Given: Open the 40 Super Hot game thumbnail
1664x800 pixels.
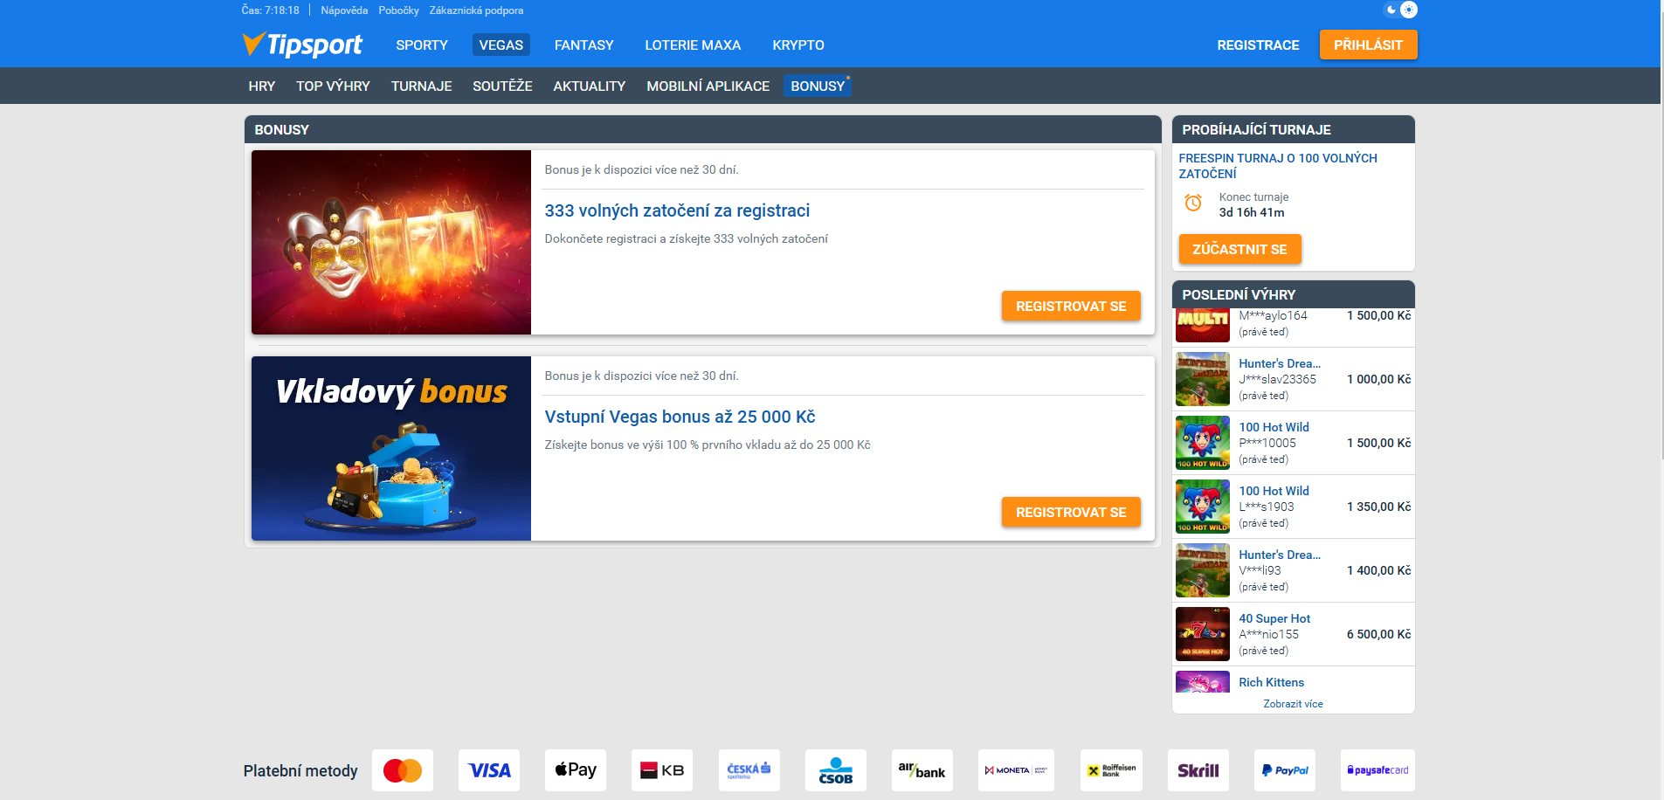Looking at the screenshot, I should pyautogui.click(x=1203, y=634).
